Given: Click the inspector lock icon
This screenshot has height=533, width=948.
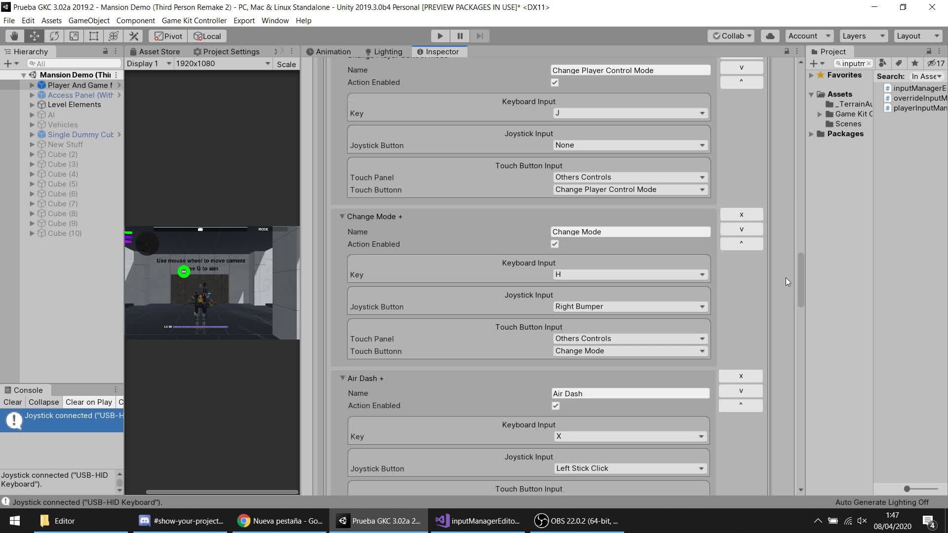Looking at the screenshot, I should 787,51.
